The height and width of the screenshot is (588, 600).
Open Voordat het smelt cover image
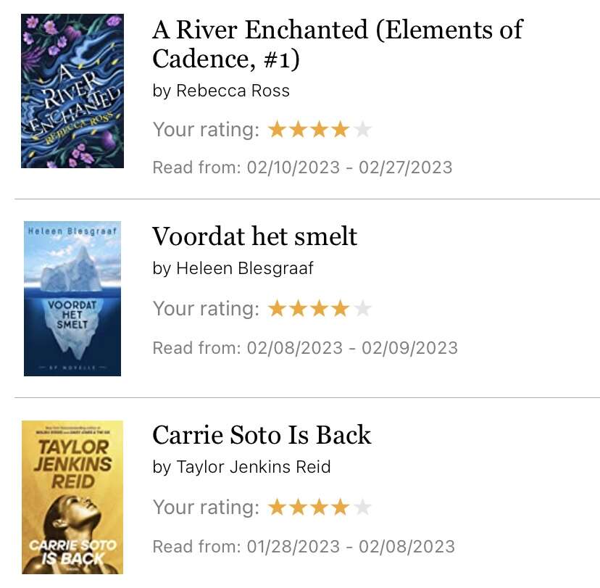tap(72, 299)
